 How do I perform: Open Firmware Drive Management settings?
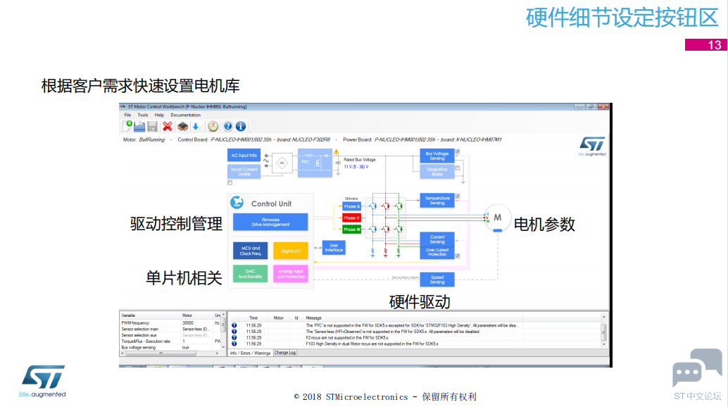click(x=270, y=222)
